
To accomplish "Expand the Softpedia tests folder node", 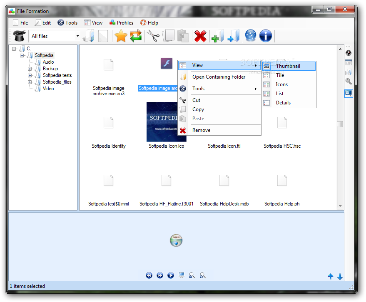I will tap(30, 75).
